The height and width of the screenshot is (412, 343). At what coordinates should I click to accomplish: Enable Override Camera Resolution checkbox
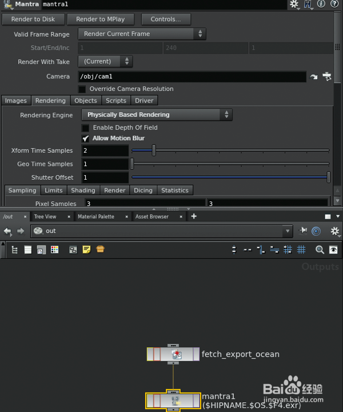(82, 89)
